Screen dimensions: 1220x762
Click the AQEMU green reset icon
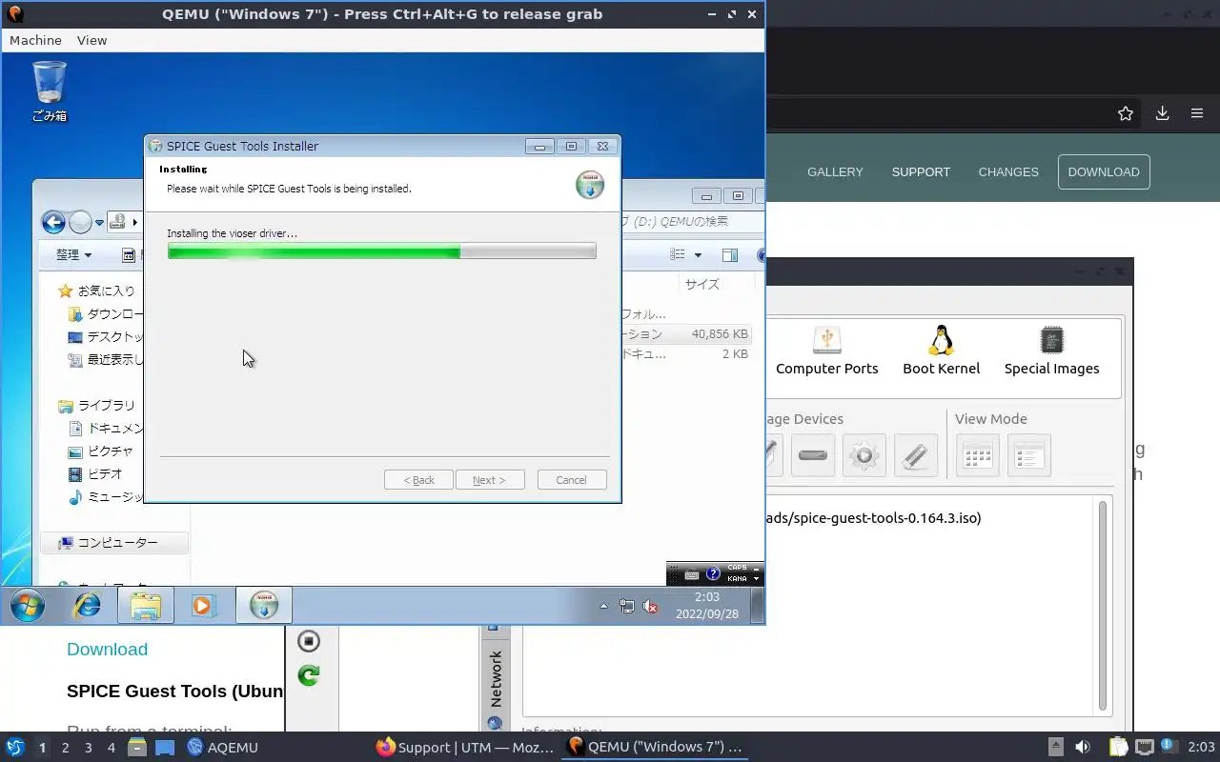coord(309,675)
